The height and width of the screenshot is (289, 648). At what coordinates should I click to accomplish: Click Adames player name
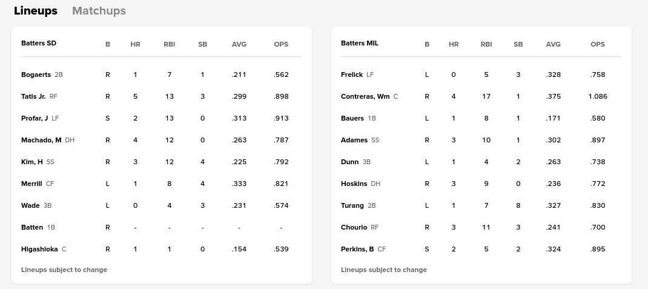pyautogui.click(x=354, y=140)
